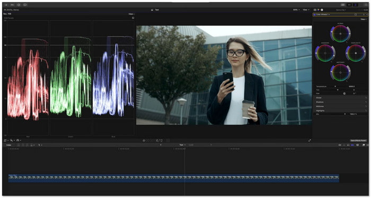Click the Append clip icon

point(27,145)
